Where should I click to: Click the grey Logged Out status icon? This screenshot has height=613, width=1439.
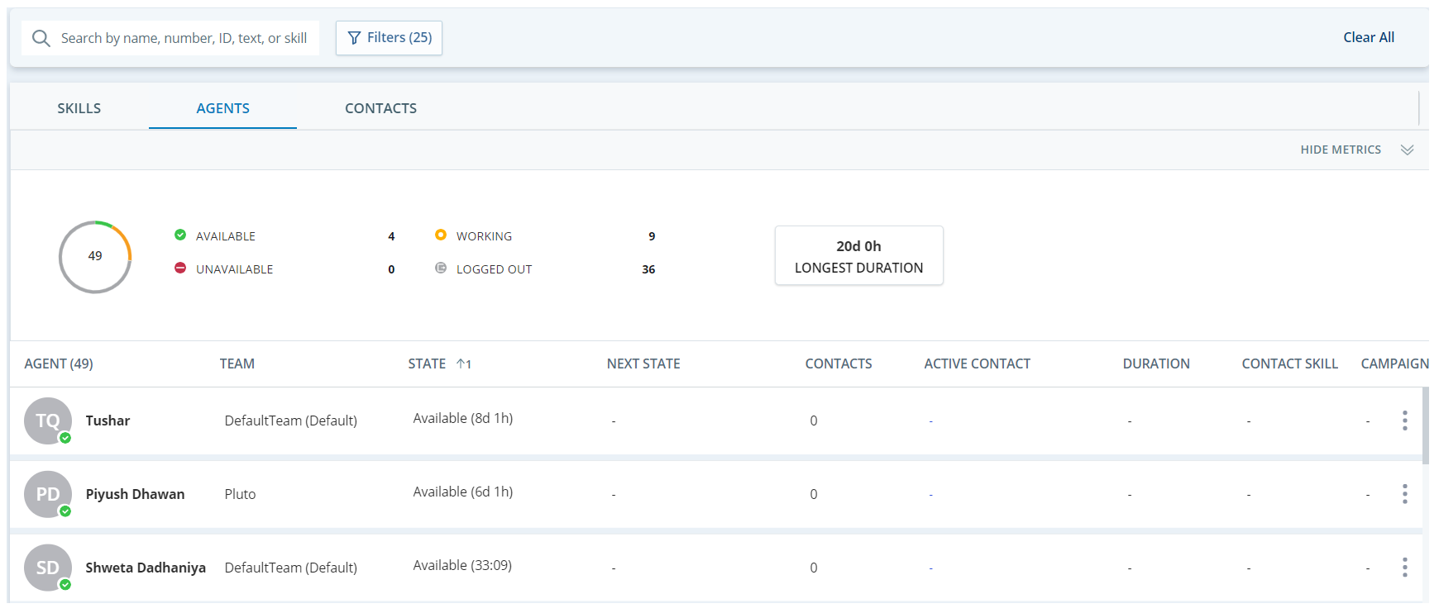[x=441, y=268]
